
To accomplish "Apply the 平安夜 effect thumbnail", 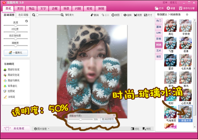I will coord(185,26).
